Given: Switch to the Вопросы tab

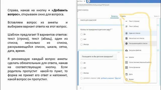Looking at the screenshot, I should 114,16.
